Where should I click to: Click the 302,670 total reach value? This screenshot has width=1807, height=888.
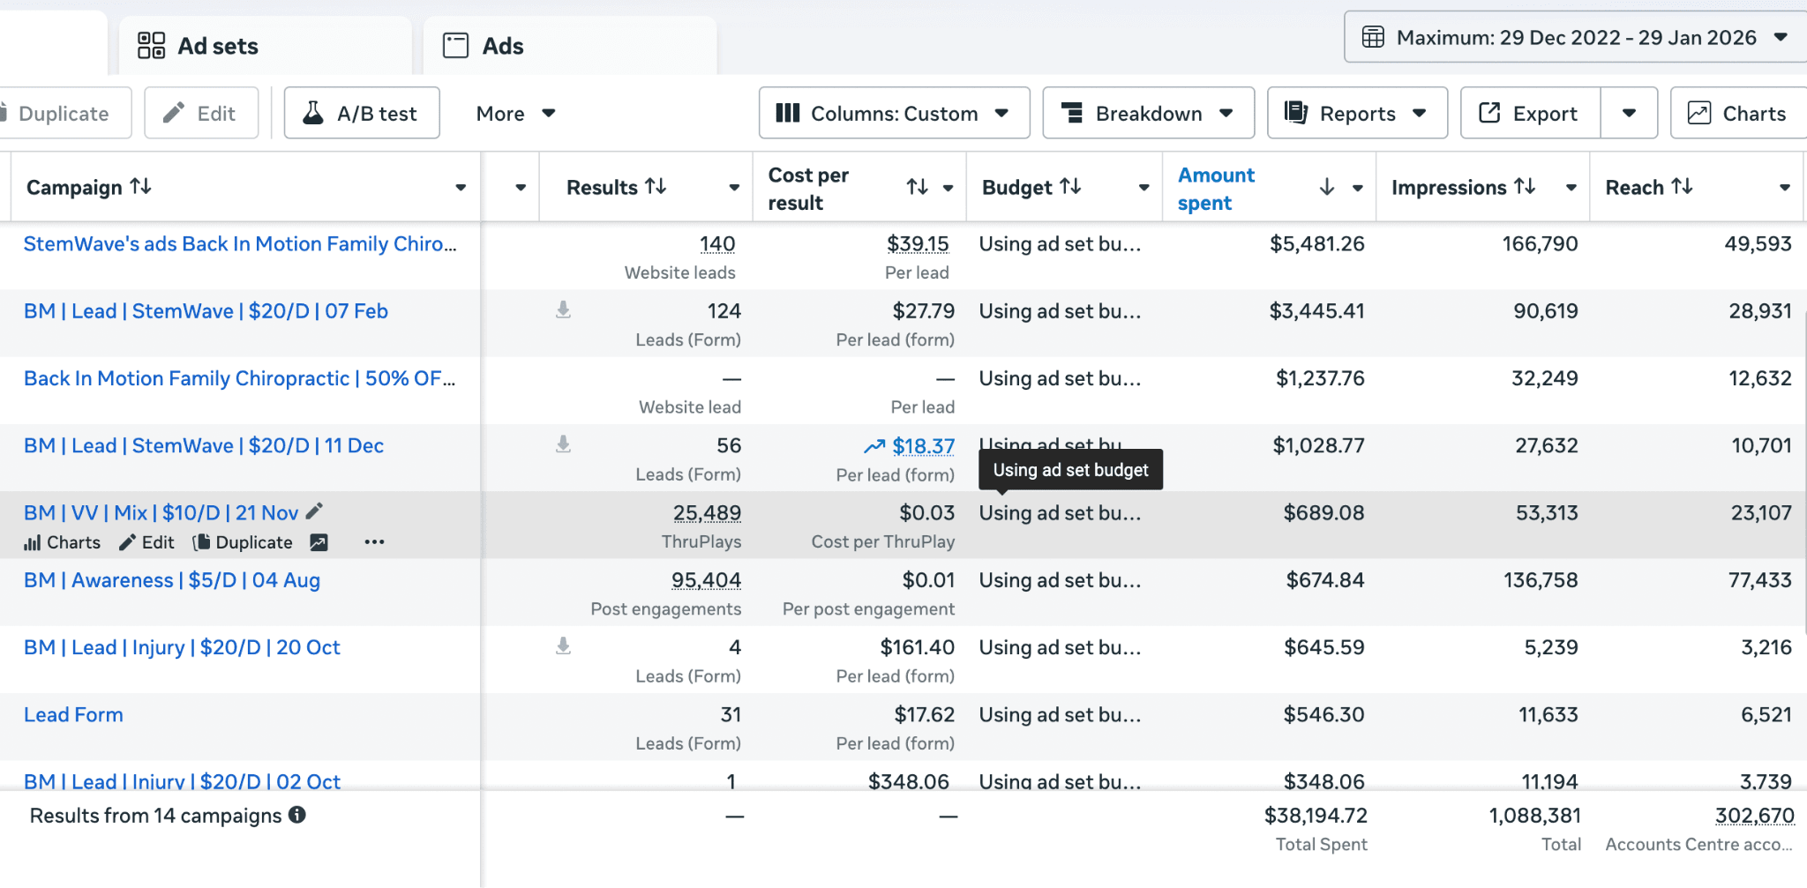coord(1754,816)
